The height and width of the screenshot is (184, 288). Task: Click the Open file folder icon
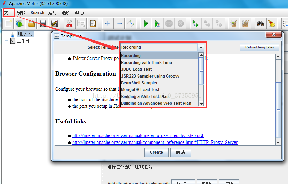pyautogui.click(x=31, y=23)
